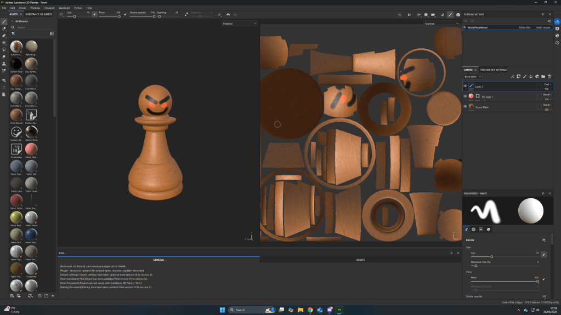Image resolution: width=561 pixels, height=315 pixels.
Task: Open the Assets tab in Log panel
Action: (x=360, y=260)
